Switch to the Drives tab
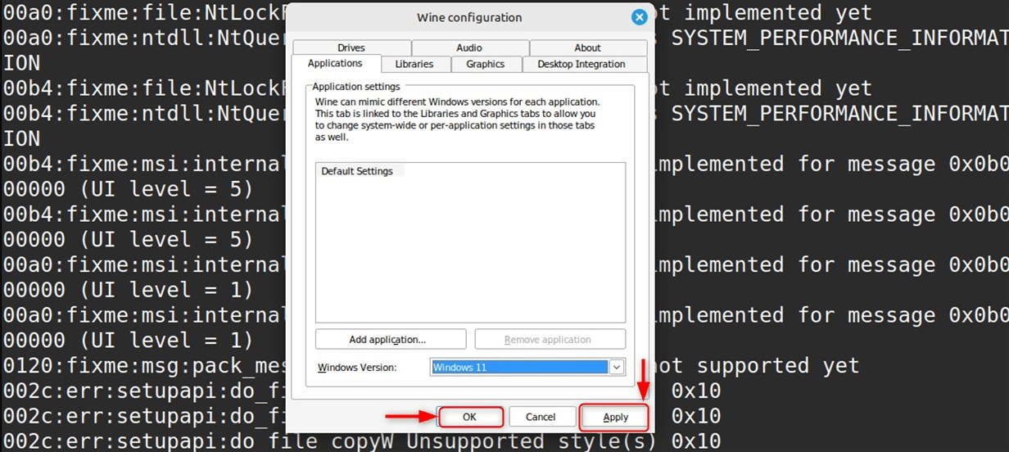 [x=351, y=47]
